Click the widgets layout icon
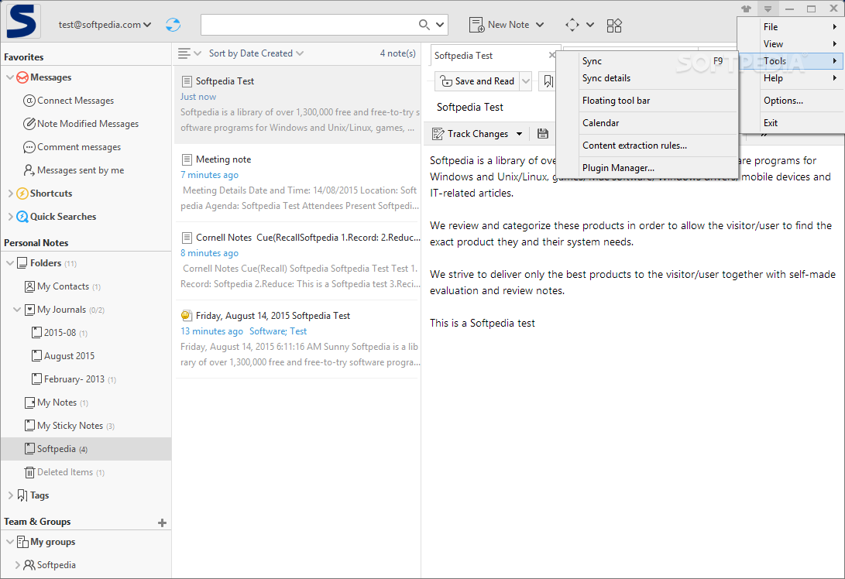The height and width of the screenshot is (579, 845). (614, 26)
